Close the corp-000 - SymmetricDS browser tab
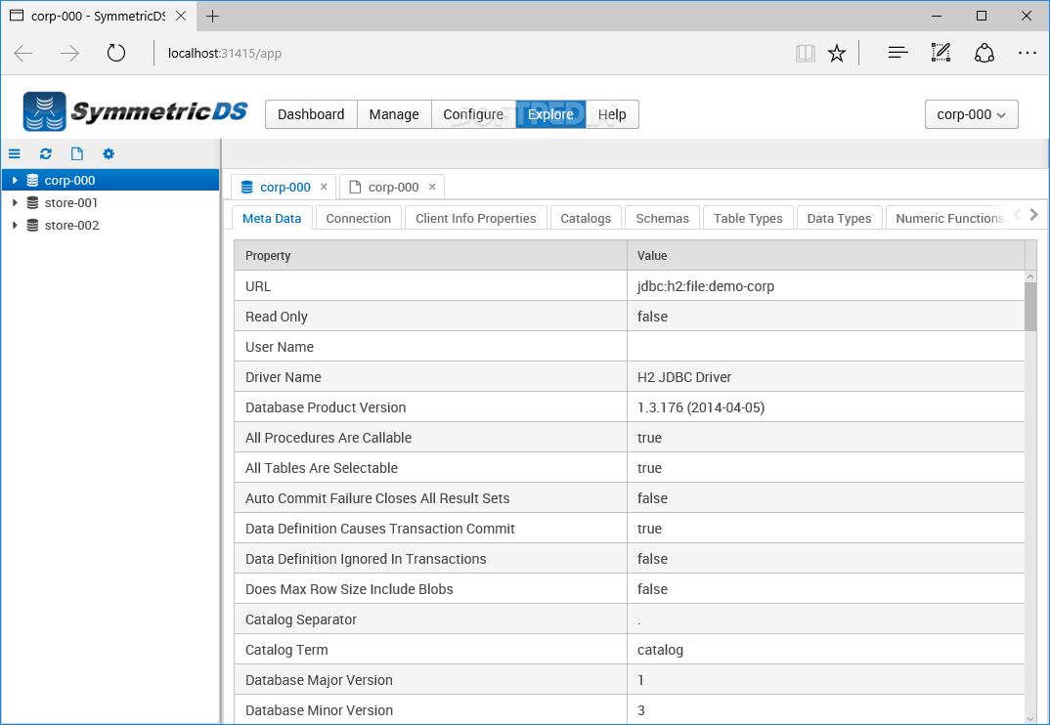This screenshot has width=1050, height=725. [x=181, y=16]
